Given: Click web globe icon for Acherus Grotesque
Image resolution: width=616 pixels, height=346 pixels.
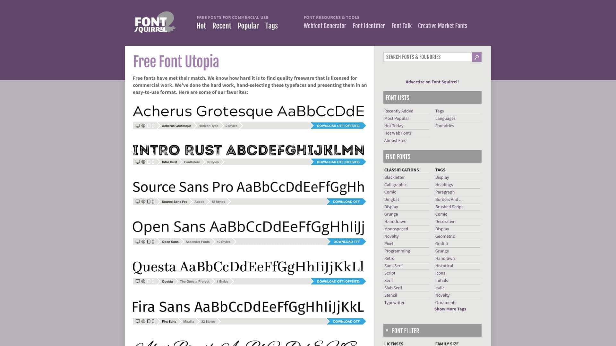Looking at the screenshot, I should pos(143,126).
